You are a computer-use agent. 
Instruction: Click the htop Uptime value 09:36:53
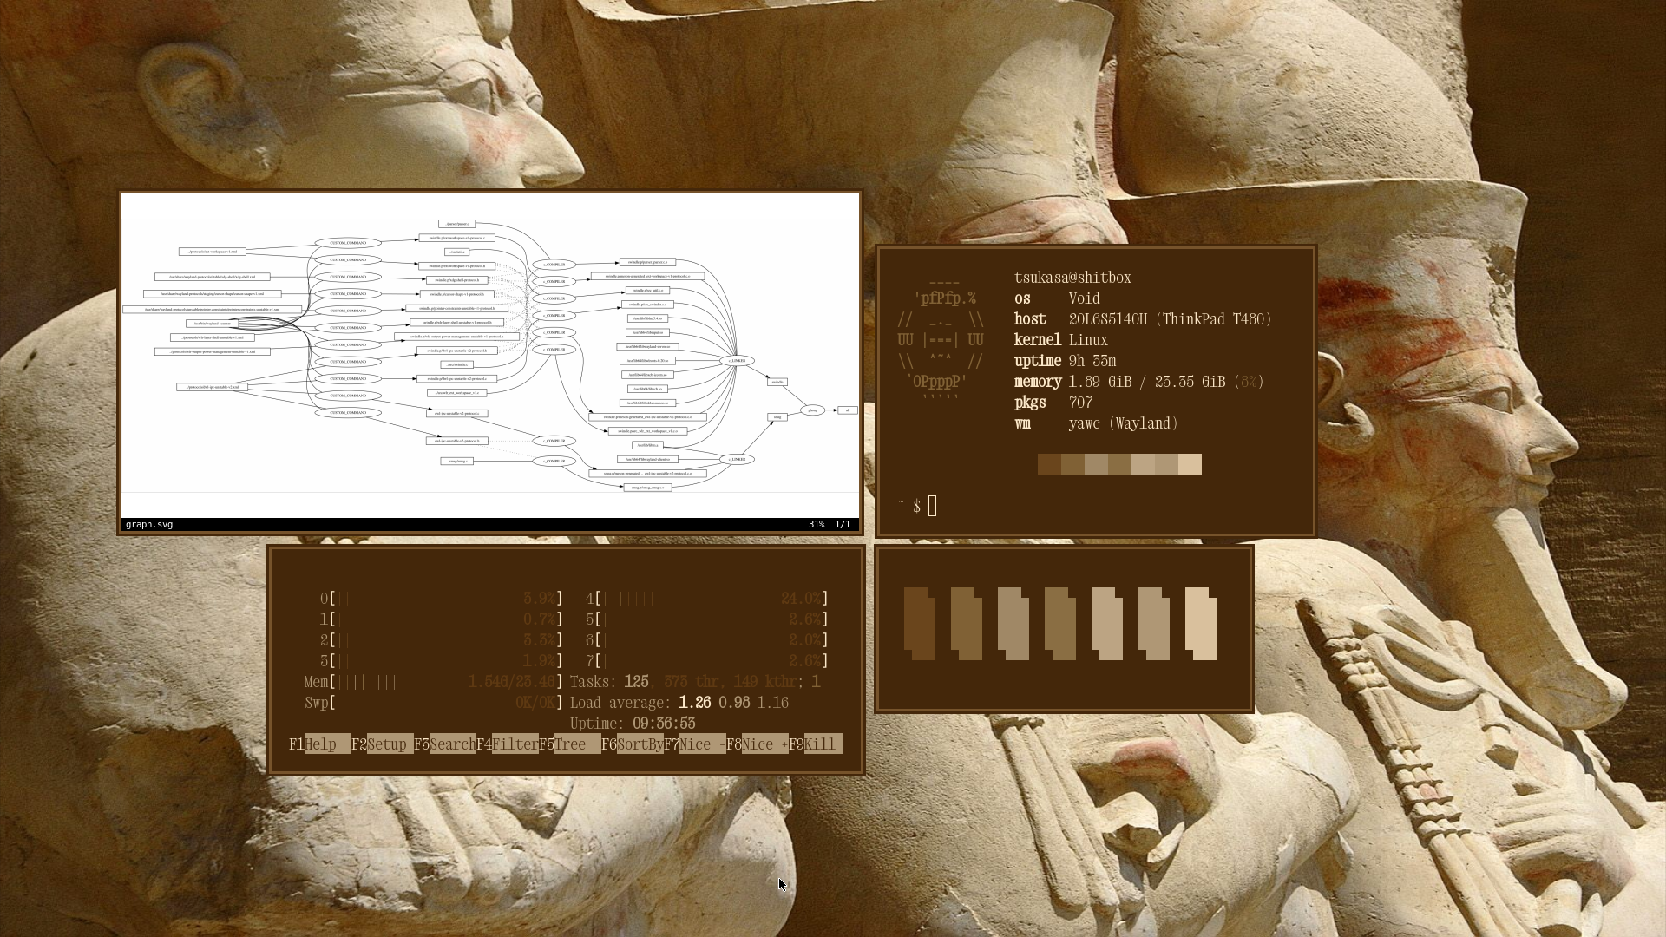click(664, 724)
